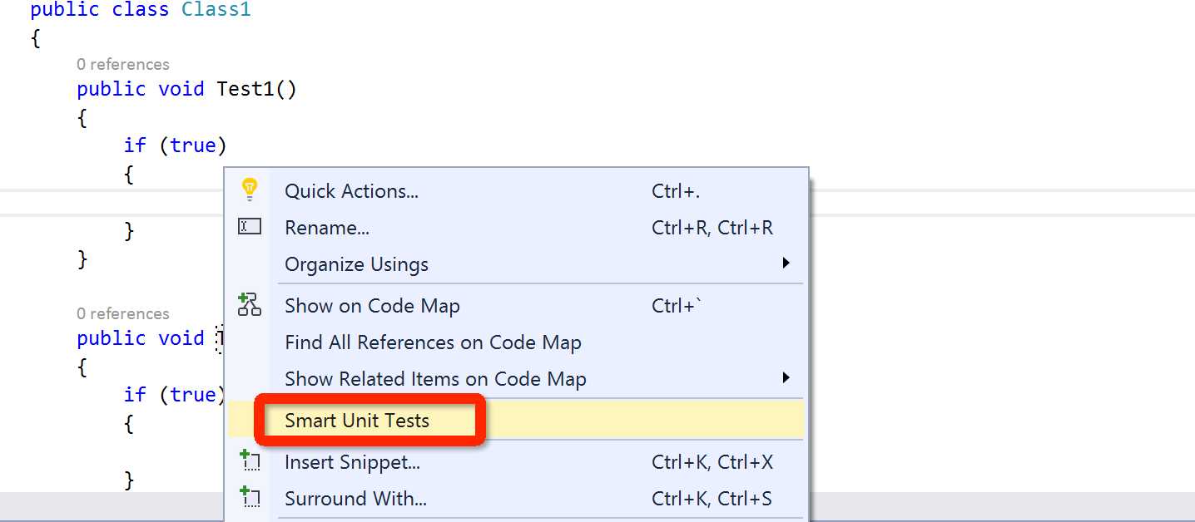Expand the Organize Usings submenu arrow
The width and height of the screenshot is (1195, 522).
pos(786,263)
